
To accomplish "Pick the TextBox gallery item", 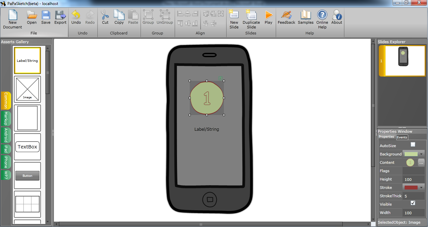I will coord(27,147).
